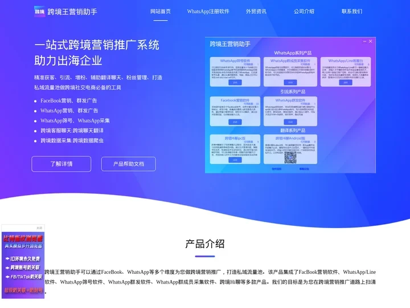Click the left footer link in the app preview

click(x=276, y=169)
